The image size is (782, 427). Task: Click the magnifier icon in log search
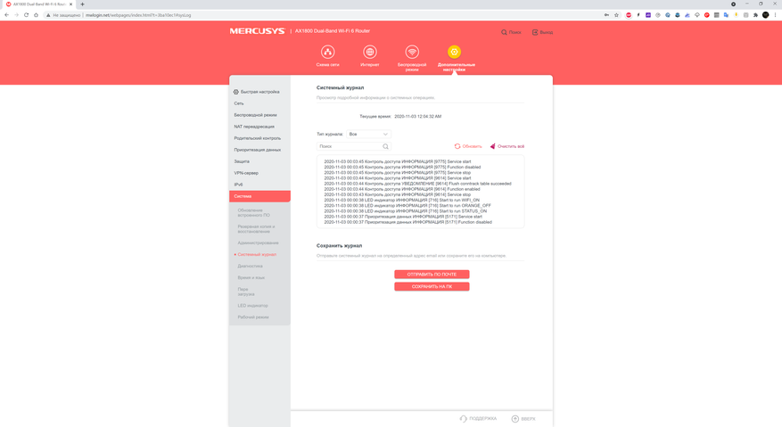(x=385, y=146)
